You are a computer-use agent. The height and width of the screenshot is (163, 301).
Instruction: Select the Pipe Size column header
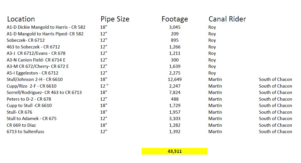tap(115, 19)
